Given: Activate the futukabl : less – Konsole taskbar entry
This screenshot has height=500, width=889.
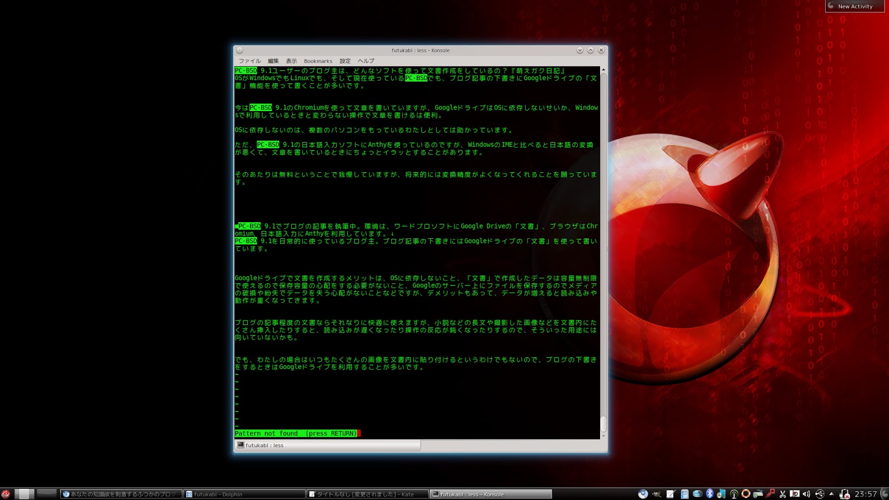Looking at the screenshot, I should 491,494.
